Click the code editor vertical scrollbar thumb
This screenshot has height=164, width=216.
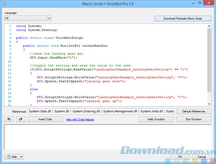pos(209,60)
